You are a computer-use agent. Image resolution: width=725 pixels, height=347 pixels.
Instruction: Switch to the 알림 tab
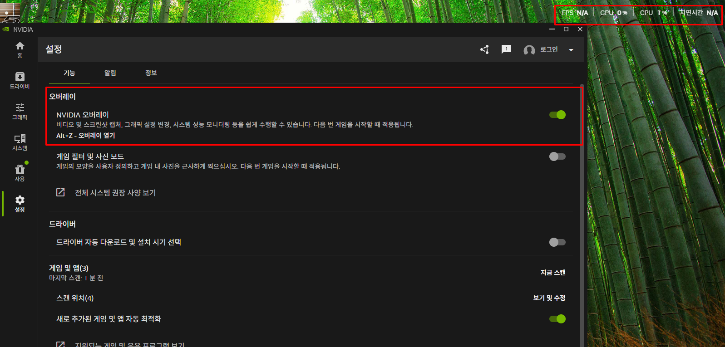tap(110, 73)
